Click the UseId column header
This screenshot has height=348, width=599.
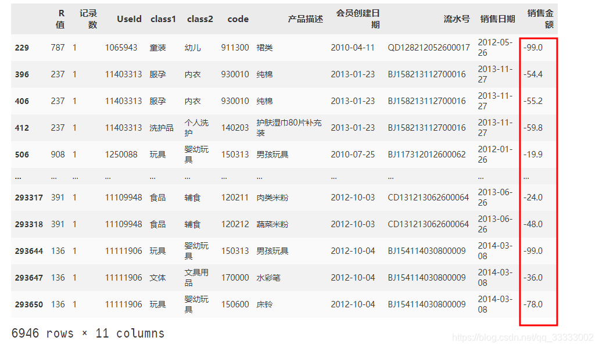pyautogui.click(x=129, y=19)
